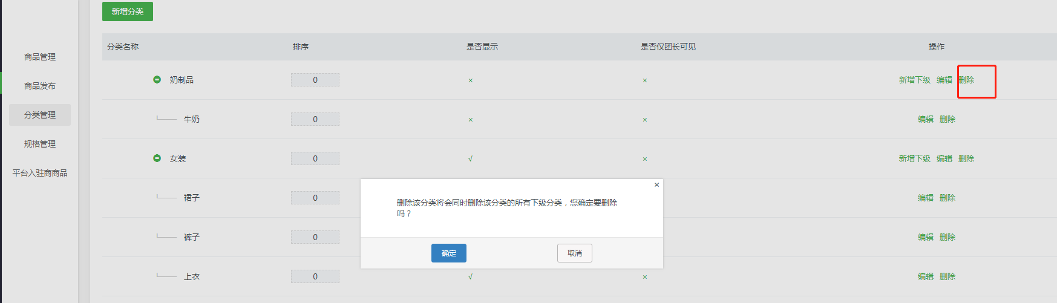Edit sort order field for 奶制品
This screenshot has width=1057, height=303.
pyautogui.click(x=315, y=80)
